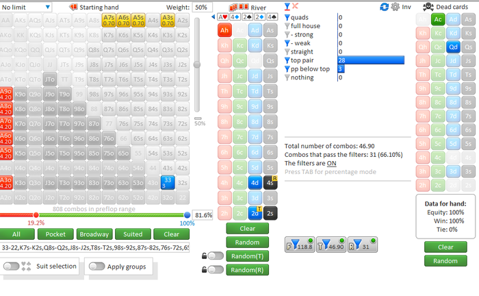The image size is (479, 296).
Task: Toggle the full house filter funnel
Action: coord(287,26)
